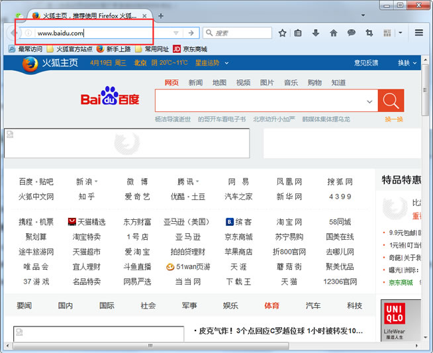Open the bookmarks list icon
This screenshot has height=353, width=433.
(298, 33)
